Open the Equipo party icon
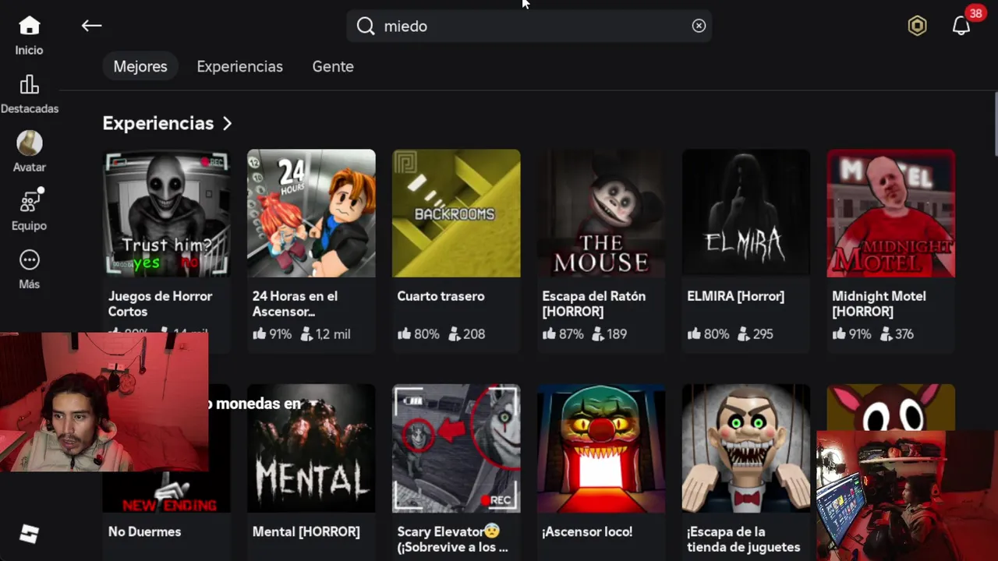Image resolution: width=998 pixels, height=561 pixels. [30, 201]
